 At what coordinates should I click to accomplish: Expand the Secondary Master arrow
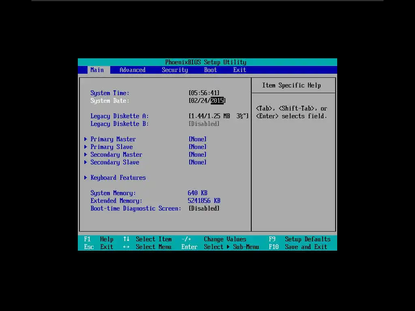[86, 154]
